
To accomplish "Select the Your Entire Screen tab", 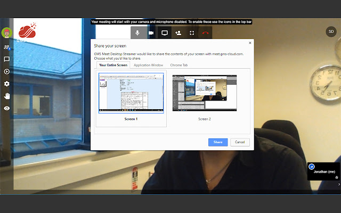I will point(113,65).
